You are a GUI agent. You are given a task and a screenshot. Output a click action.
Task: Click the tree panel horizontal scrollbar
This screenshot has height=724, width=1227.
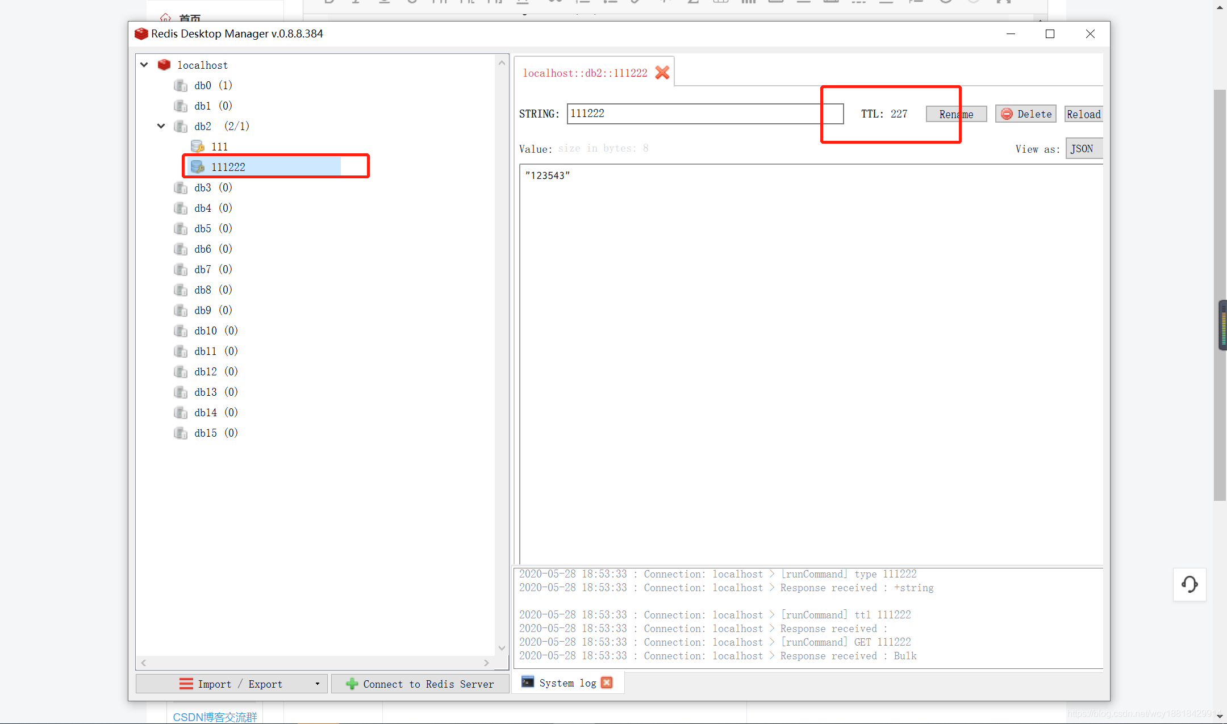(315, 663)
